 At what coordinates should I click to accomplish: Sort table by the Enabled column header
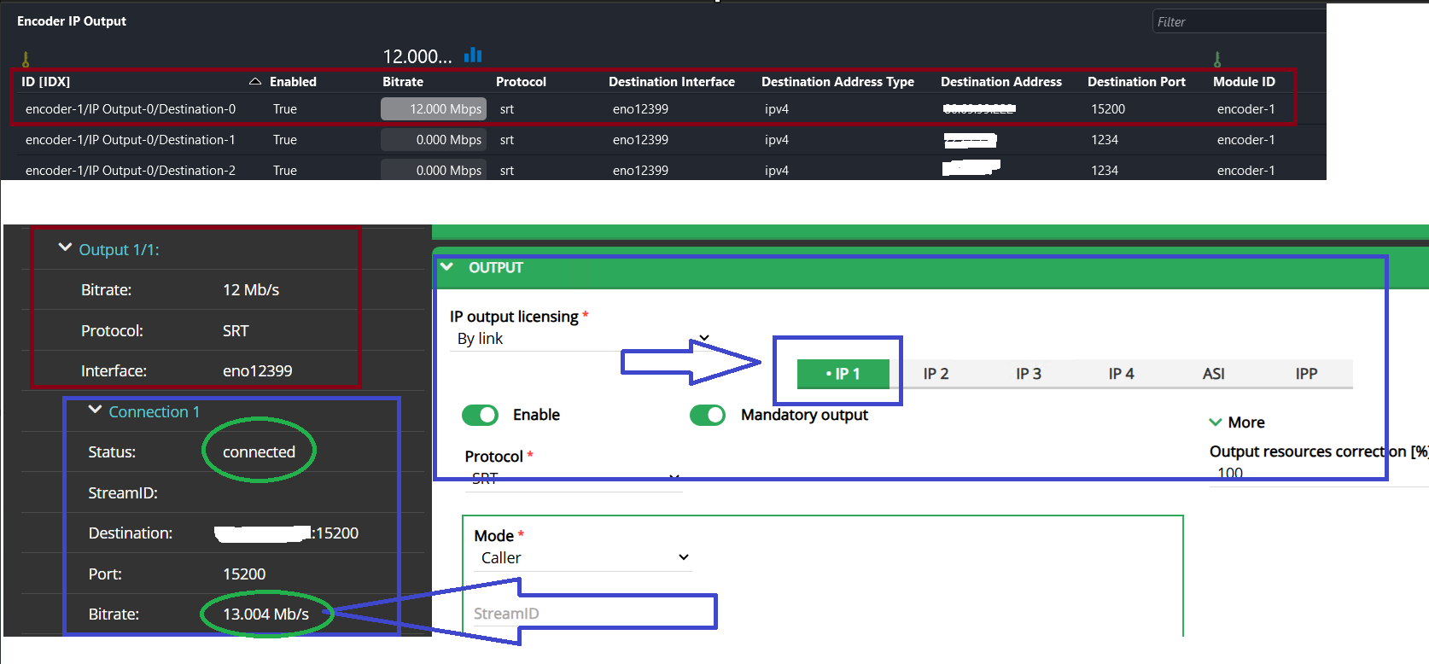293,82
